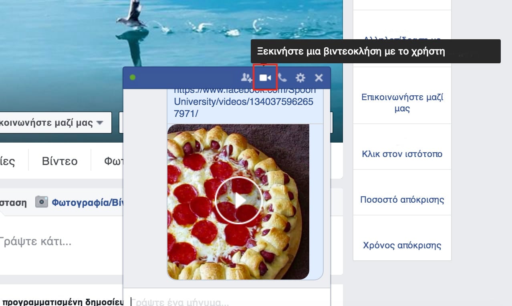Open the Spoon University video link
This screenshot has height=306, width=512.
(x=244, y=102)
